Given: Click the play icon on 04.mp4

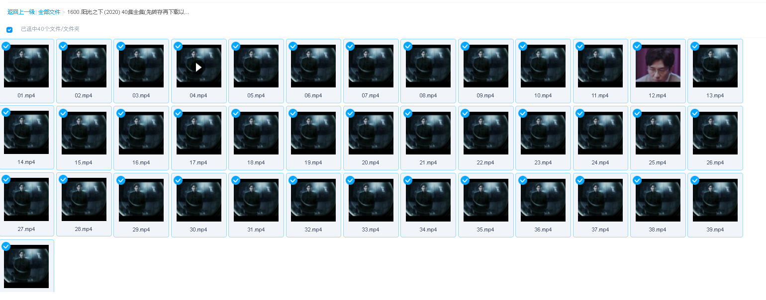Looking at the screenshot, I should coord(198,67).
